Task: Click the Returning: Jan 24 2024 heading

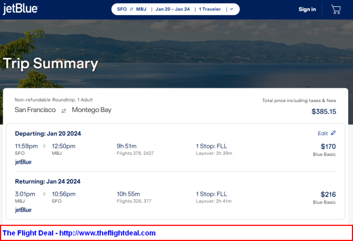Action: pos(48,182)
